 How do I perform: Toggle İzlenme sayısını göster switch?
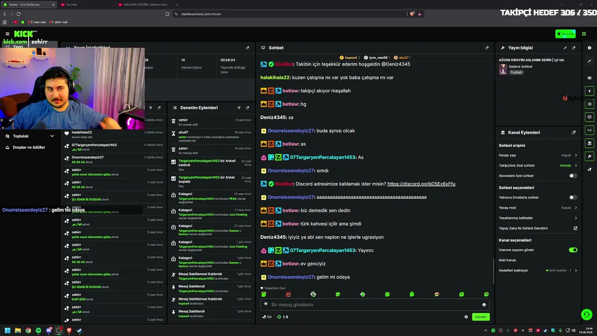(x=573, y=250)
